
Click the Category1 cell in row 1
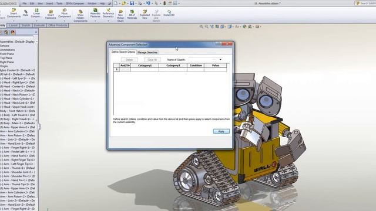point(145,70)
